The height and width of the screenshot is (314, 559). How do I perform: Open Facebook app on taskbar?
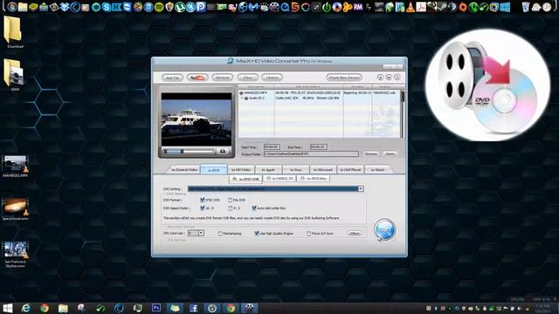(x=193, y=308)
